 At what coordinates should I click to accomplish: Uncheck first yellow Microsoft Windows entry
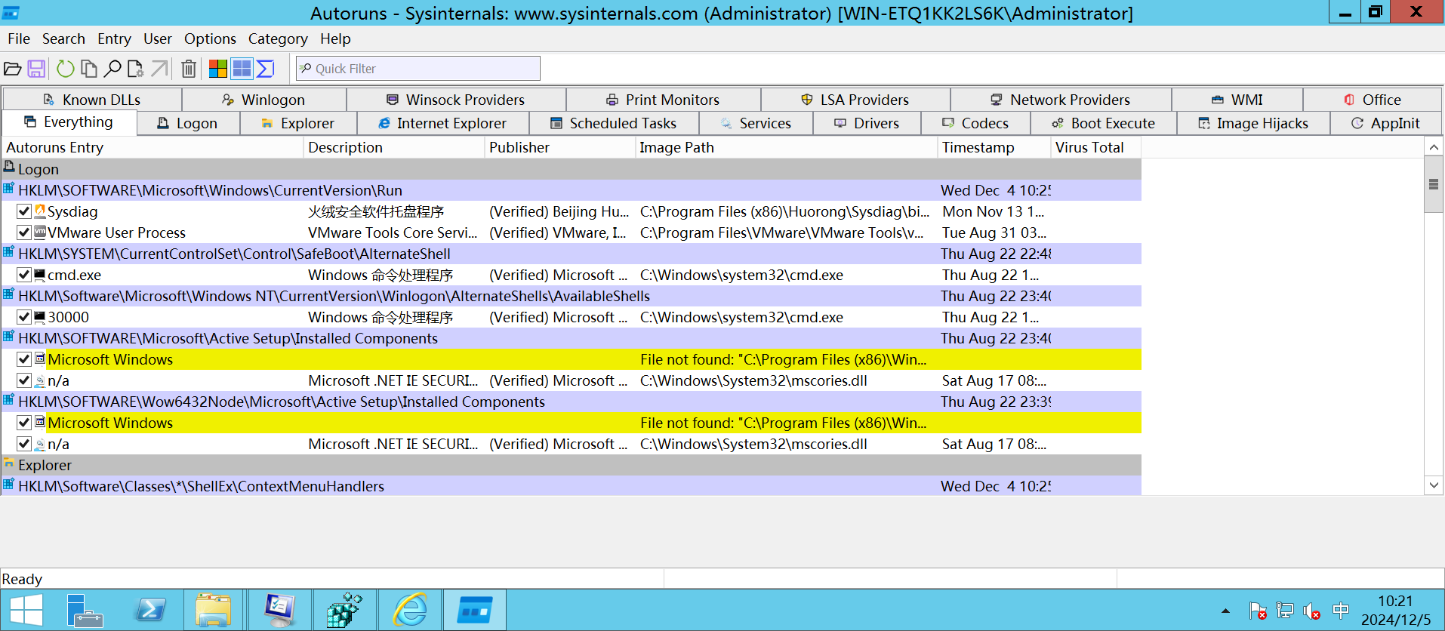(x=24, y=359)
